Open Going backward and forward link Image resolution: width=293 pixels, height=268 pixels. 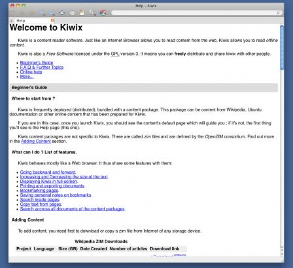[x=48, y=172]
